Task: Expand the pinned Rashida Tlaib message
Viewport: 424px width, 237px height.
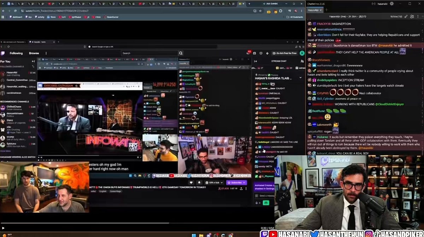Action: point(301,77)
